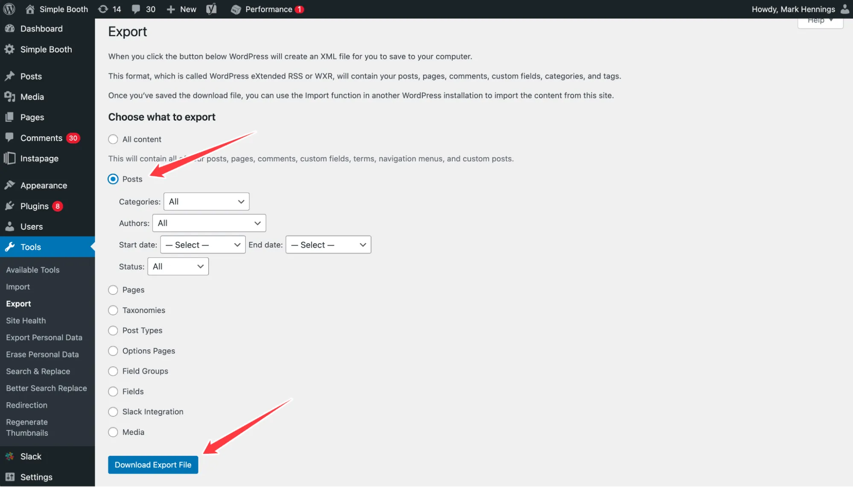Click the Comments bubble icon in sidebar
The image size is (853, 487).
tap(10, 137)
